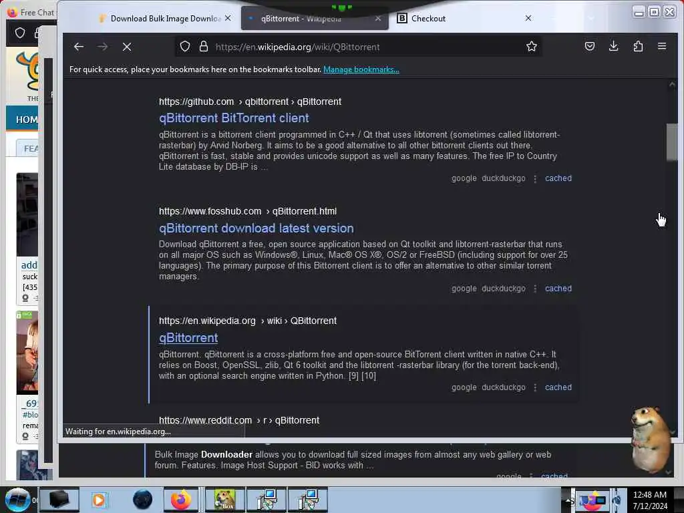
Task: Click the shield icon in background window
Action: click(20, 33)
